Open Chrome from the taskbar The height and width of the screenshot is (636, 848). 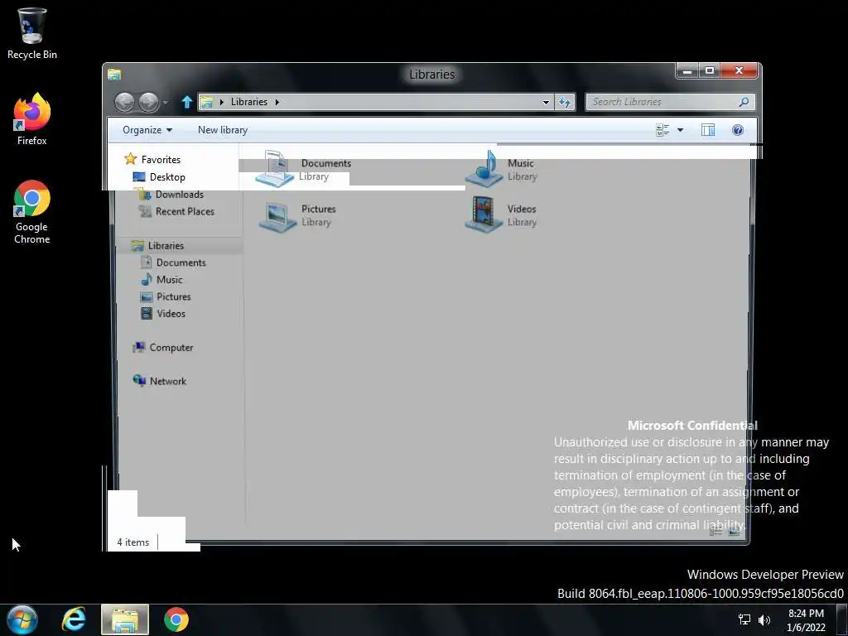(x=176, y=619)
